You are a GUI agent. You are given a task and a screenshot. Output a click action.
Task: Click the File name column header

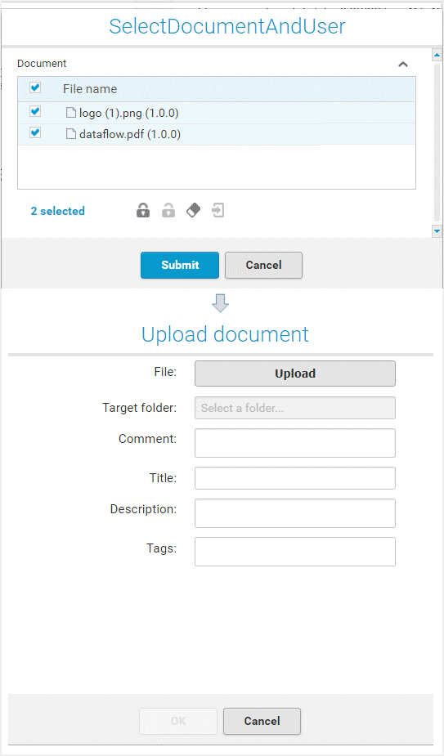click(x=90, y=89)
